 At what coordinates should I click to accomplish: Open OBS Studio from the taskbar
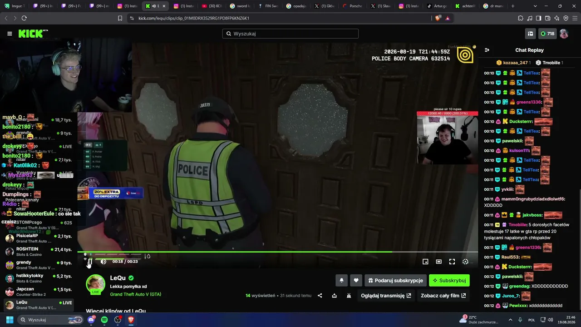click(118, 320)
